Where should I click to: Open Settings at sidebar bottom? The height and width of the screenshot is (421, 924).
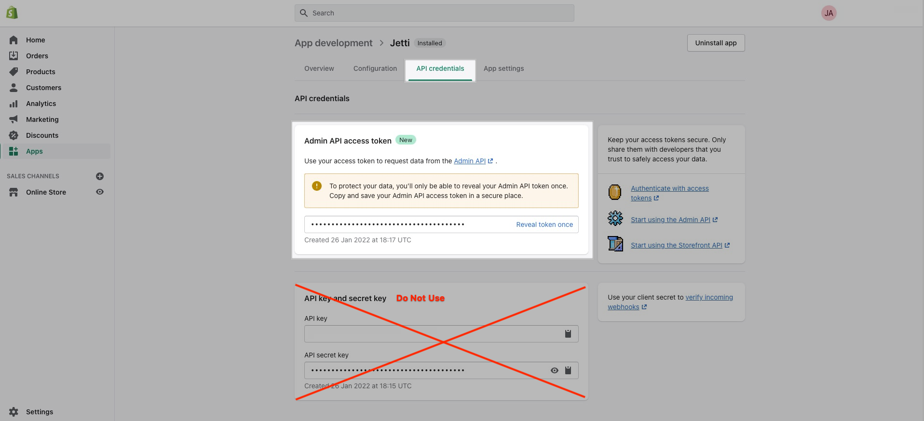coord(40,412)
